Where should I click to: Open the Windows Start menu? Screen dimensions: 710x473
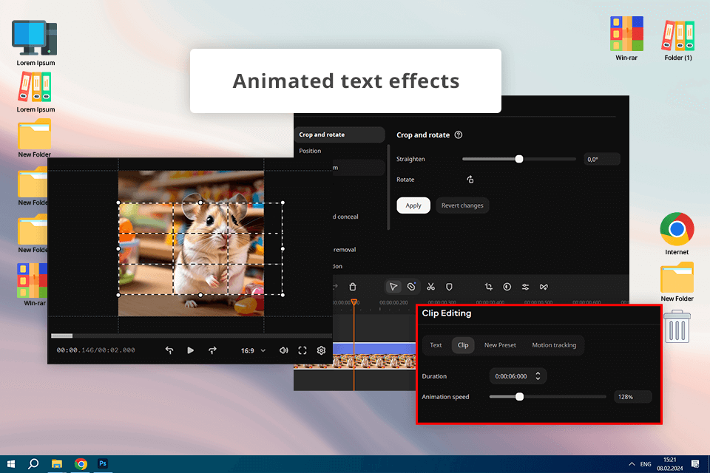pyautogui.click(x=11, y=464)
